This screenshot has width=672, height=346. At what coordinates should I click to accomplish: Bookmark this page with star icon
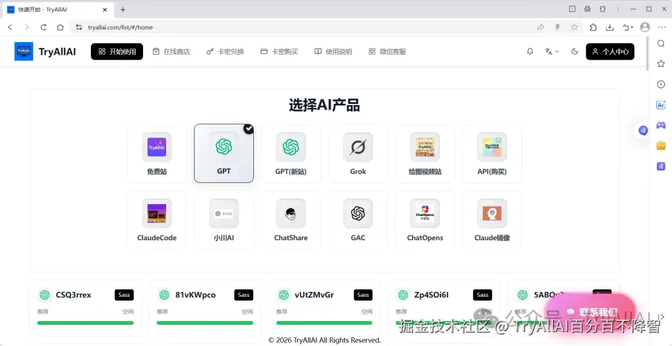574,27
